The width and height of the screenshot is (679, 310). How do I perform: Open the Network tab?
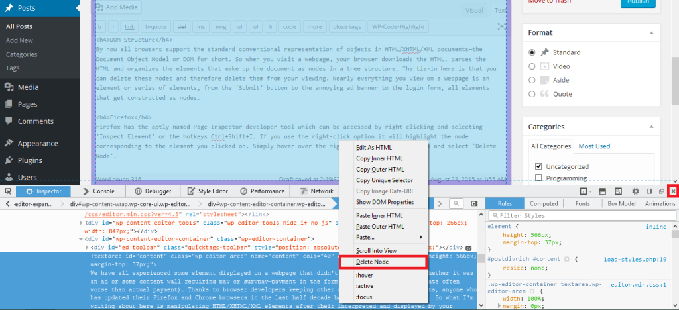tap(316, 191)
